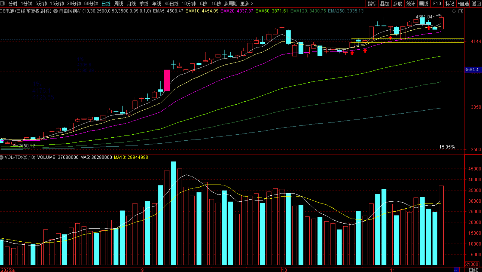Viewport: 482px width, 272px height.
Task: Click the EMA60: 3871.61 value
Action: click(272, 11)
